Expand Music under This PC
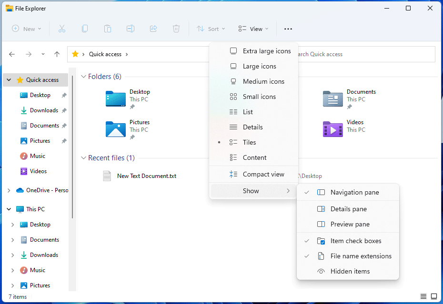Screen dimensions: 443x304 point(13,270)
